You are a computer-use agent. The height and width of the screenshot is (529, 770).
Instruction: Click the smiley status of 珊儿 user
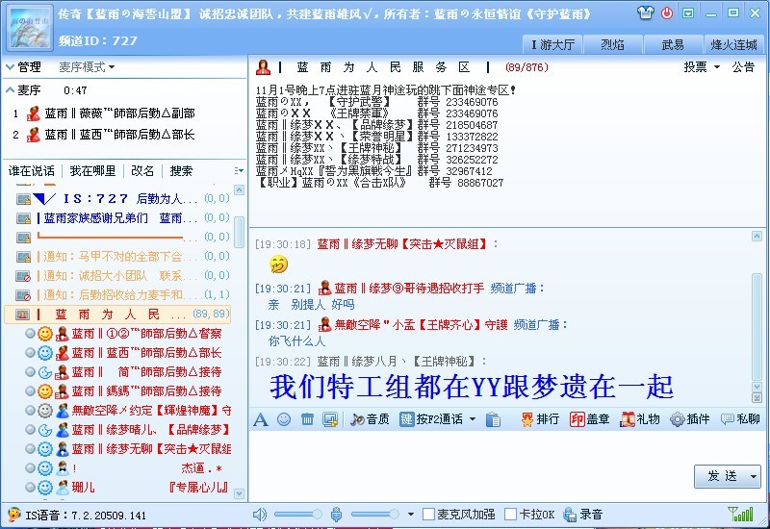click(x=44, y=488)
